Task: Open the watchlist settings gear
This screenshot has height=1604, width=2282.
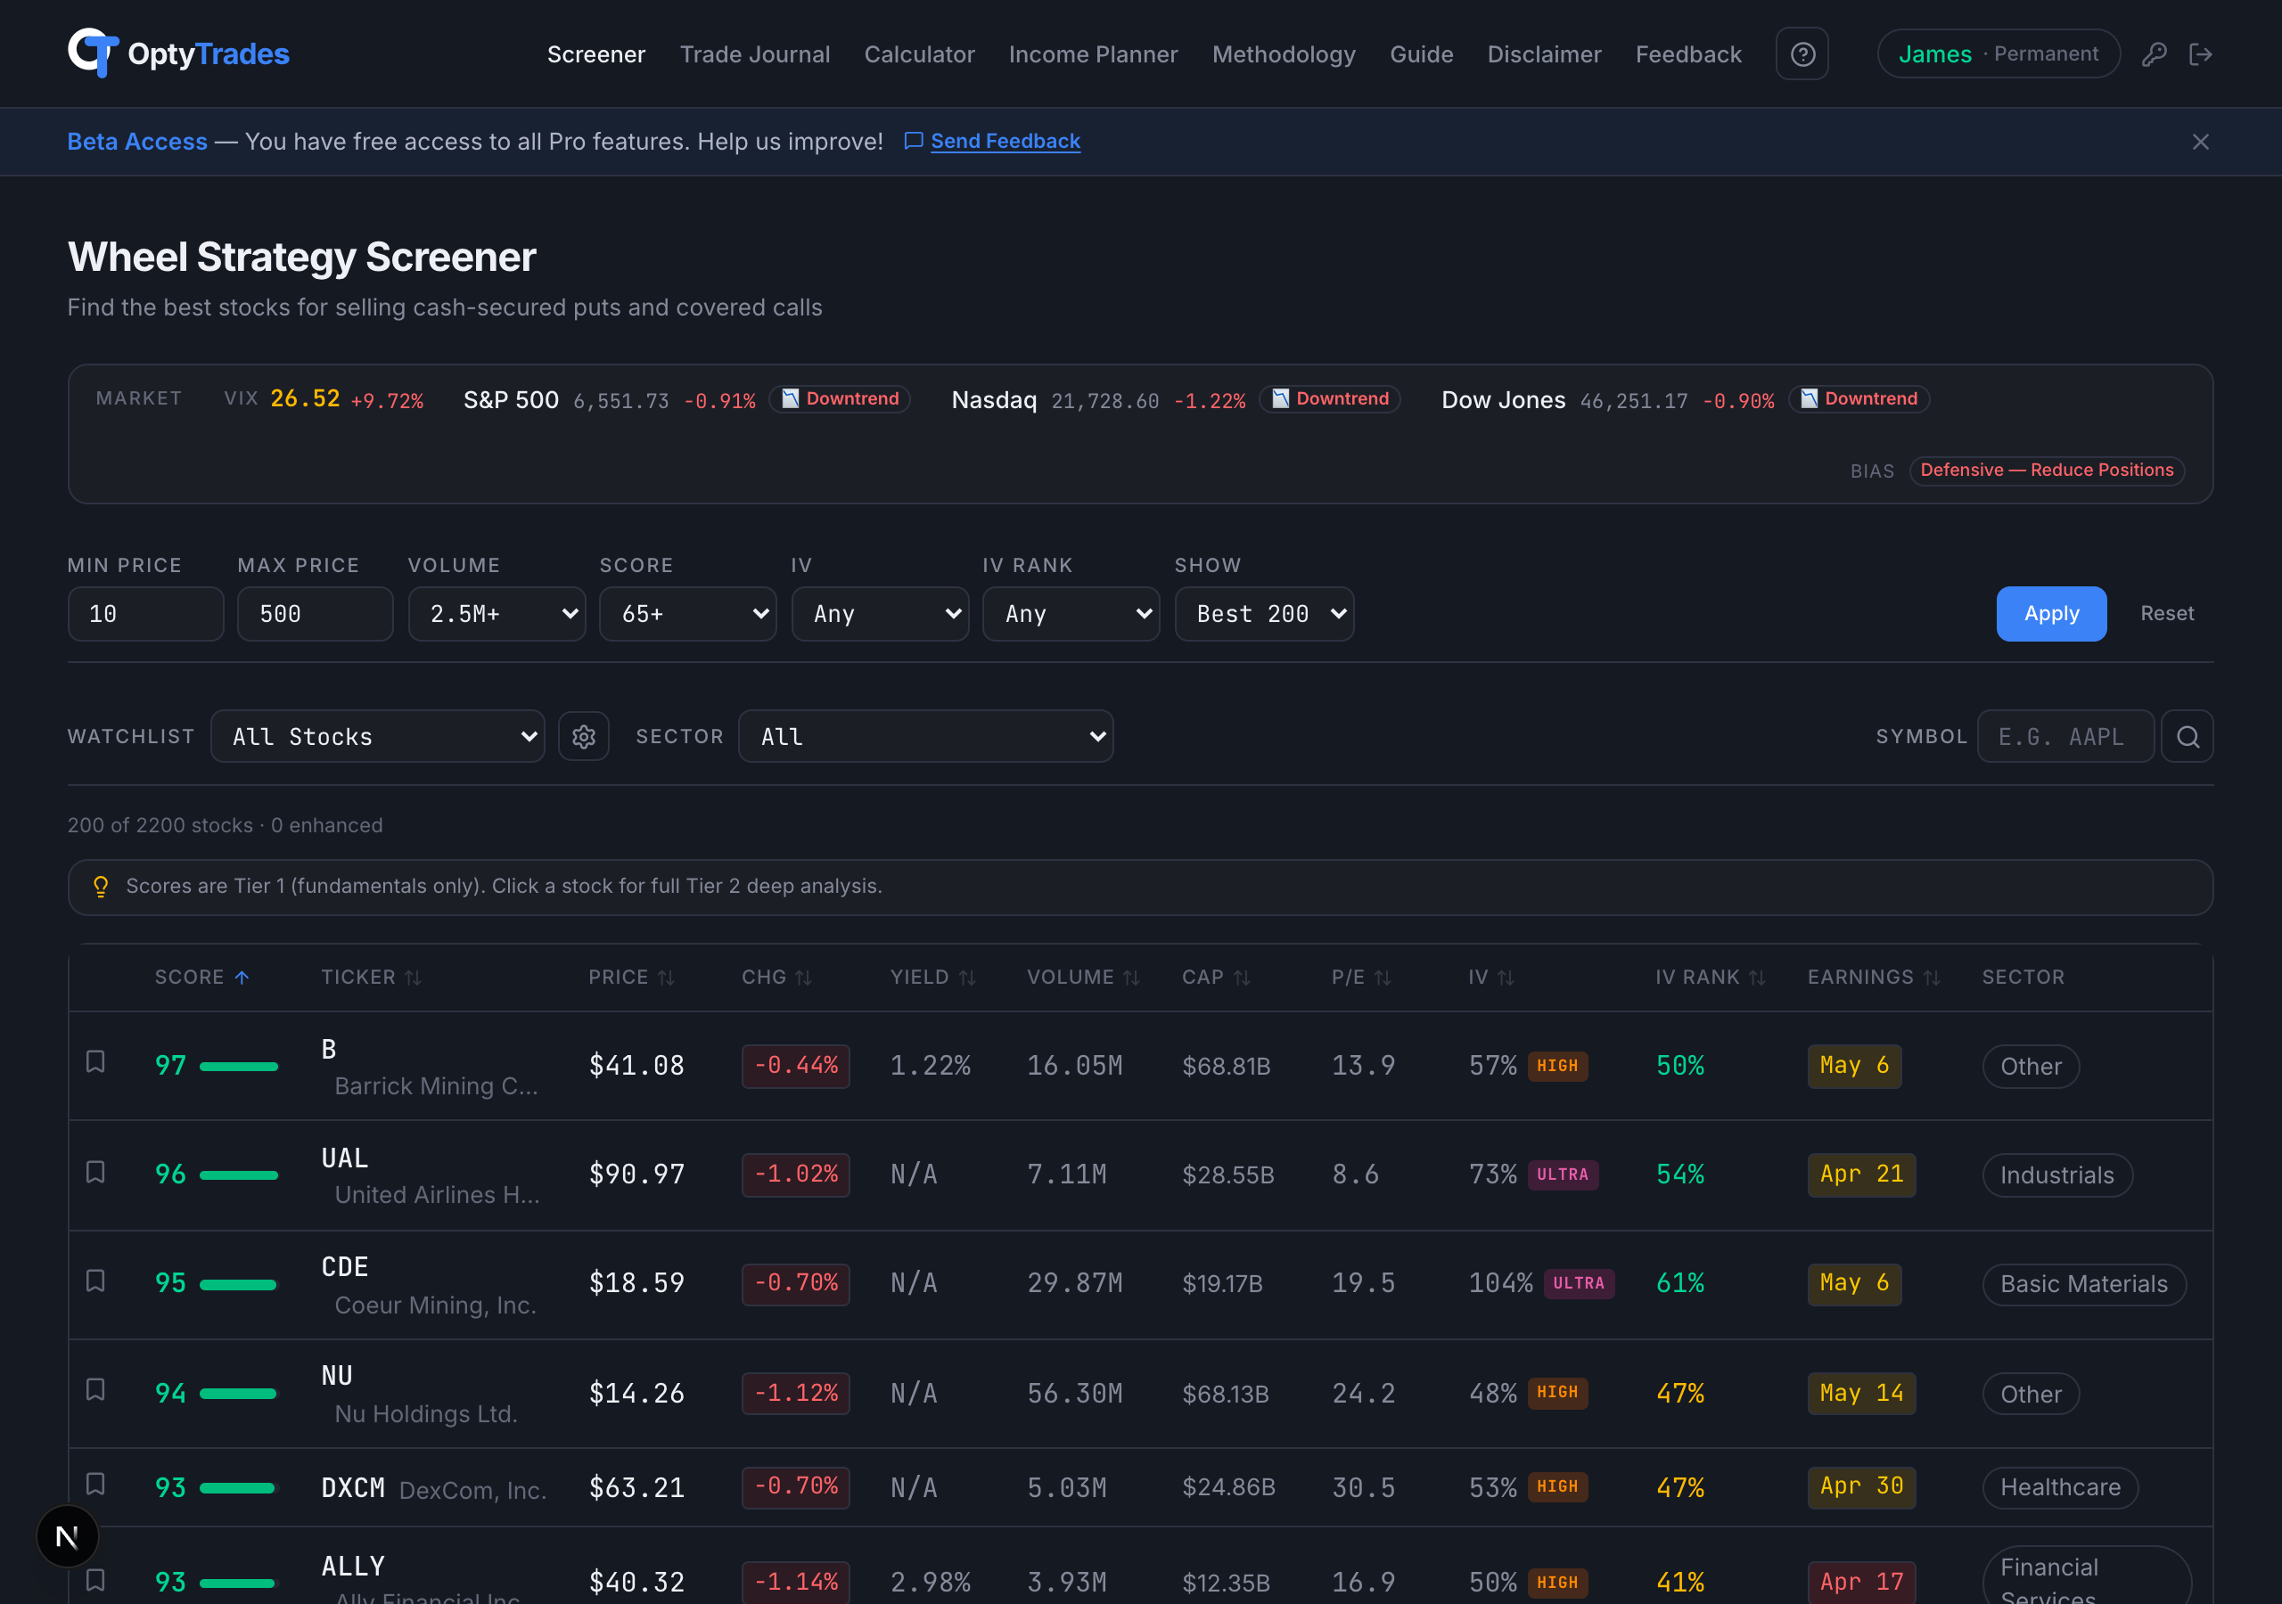Action: click(583, 735)
